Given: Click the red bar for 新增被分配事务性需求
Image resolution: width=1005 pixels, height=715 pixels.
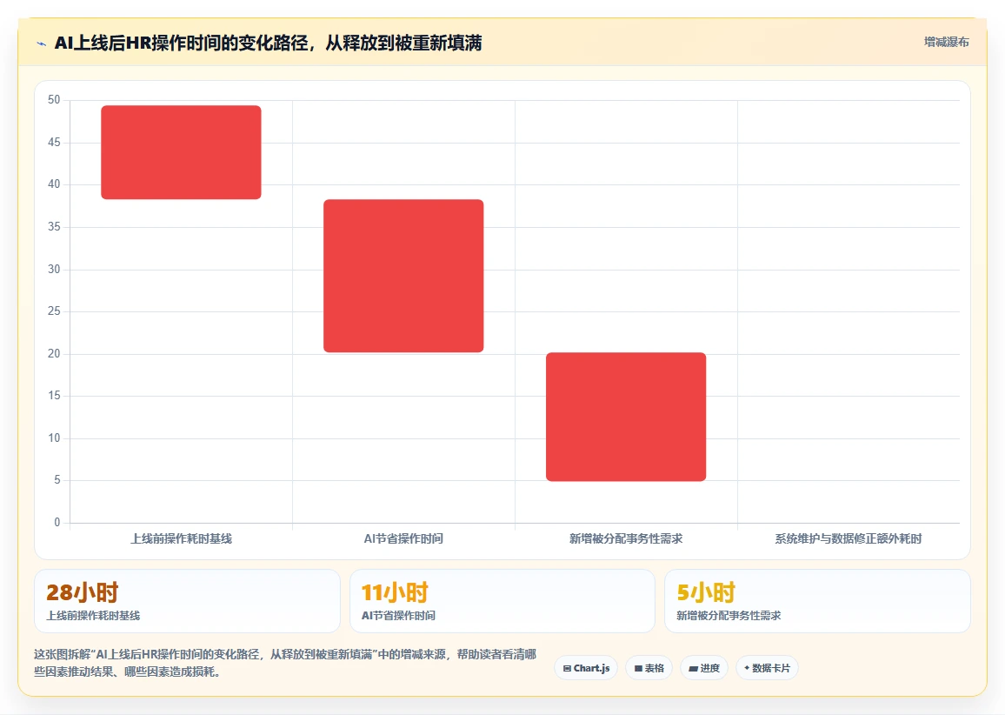Looking at the screenshot, I should pyautogui.click(x=626, y=417).
